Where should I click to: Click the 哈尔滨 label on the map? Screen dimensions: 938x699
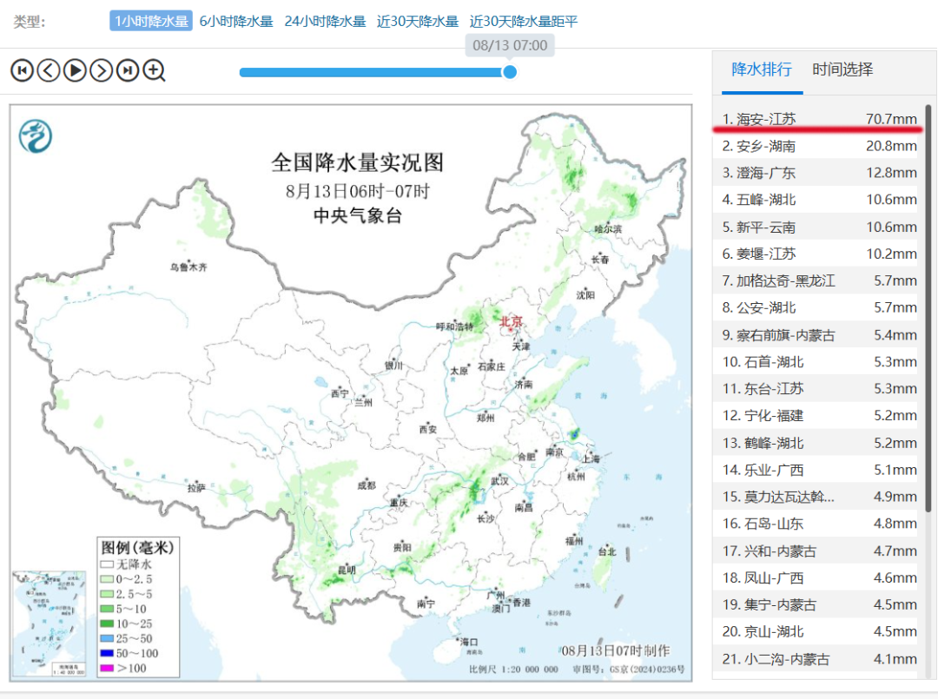pyautogui.click(x=608, y=229)
